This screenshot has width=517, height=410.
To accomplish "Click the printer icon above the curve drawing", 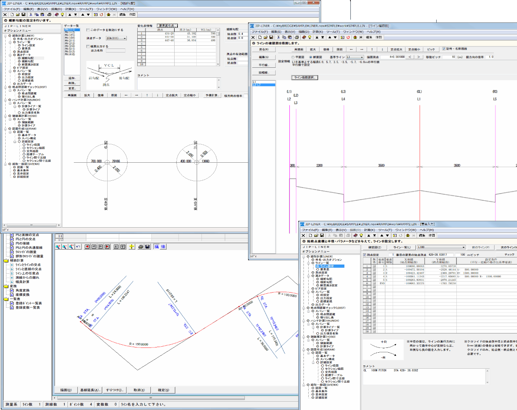I will [141, 247].
